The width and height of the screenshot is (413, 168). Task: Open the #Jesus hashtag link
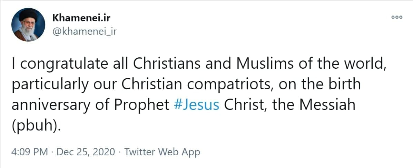(197, 105)
